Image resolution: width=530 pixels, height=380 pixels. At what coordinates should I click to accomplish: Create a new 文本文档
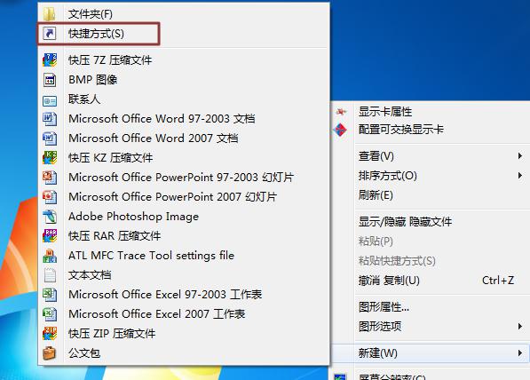(x=184, y=275)
